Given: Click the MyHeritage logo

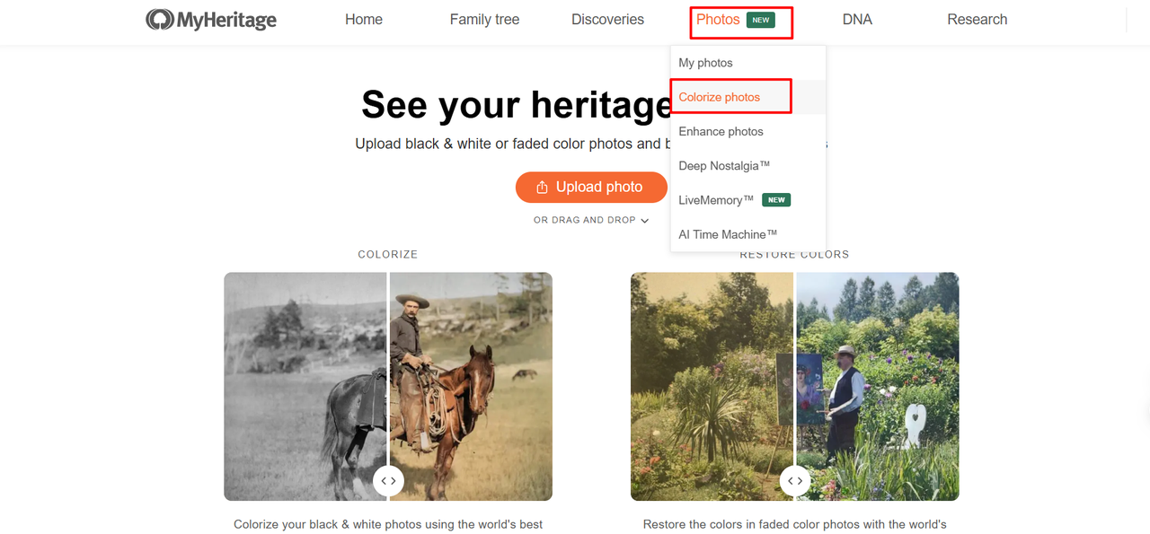Looking at the screenshot, I should [210, 18].
